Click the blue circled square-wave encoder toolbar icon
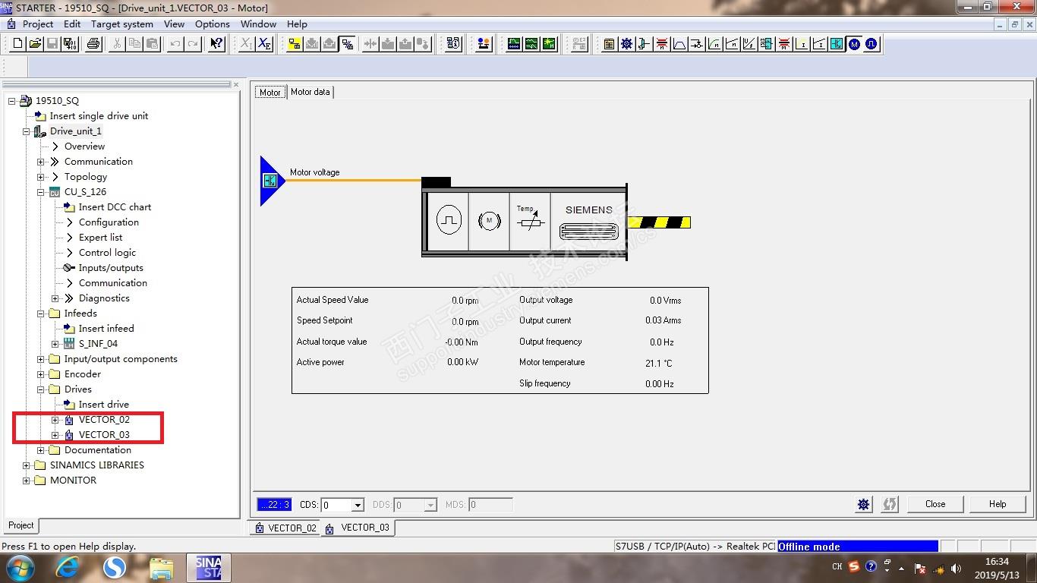 pyautogui.click(x=872, y=44)
